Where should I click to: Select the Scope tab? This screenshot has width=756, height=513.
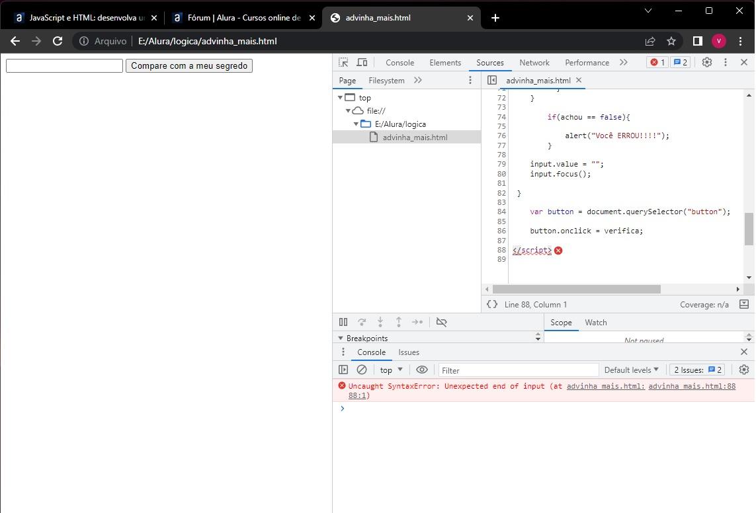point(561,322)
